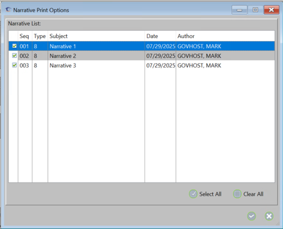The height and width of the screenshot is (229, 283).
Task: Click the author name in the Narrative 1 row
Action: [199, 46]
